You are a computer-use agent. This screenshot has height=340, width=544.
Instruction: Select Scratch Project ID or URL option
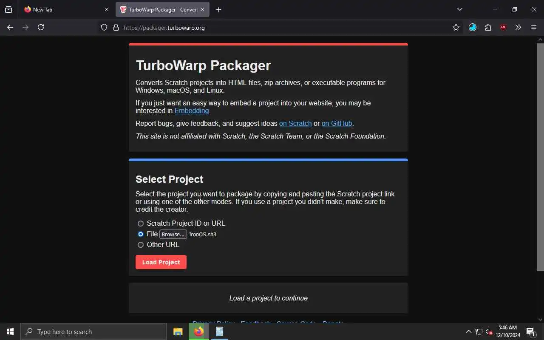pos(141,224)
